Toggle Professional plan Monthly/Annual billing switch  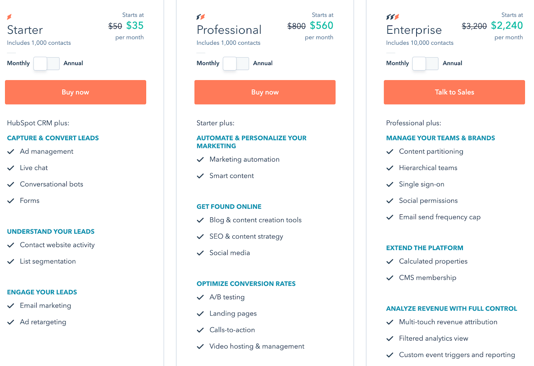tap(236, 63)
